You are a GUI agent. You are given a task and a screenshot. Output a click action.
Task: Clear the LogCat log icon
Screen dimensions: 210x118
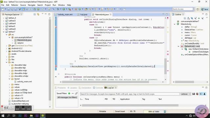tap(197, 94)
